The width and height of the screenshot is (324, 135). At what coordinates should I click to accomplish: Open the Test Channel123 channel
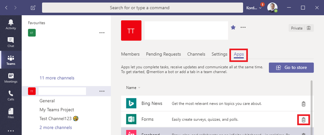(59, 118)
